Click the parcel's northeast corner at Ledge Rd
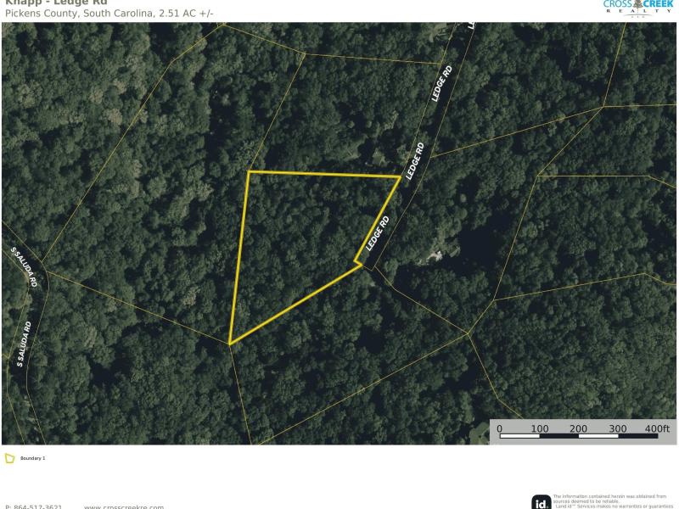Viewport: 679px width, 509px height. (x=399, y=176)
